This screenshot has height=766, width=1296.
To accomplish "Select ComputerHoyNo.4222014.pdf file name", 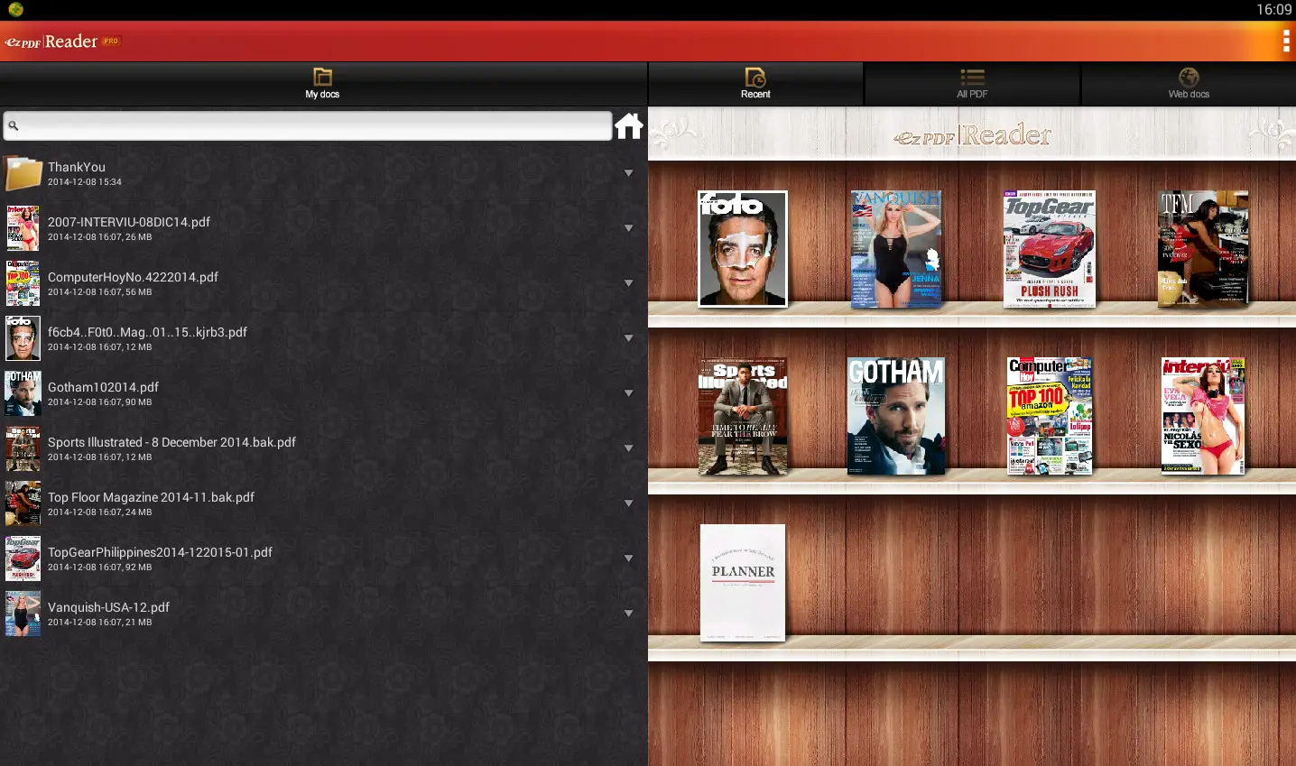I will point(133,277).
